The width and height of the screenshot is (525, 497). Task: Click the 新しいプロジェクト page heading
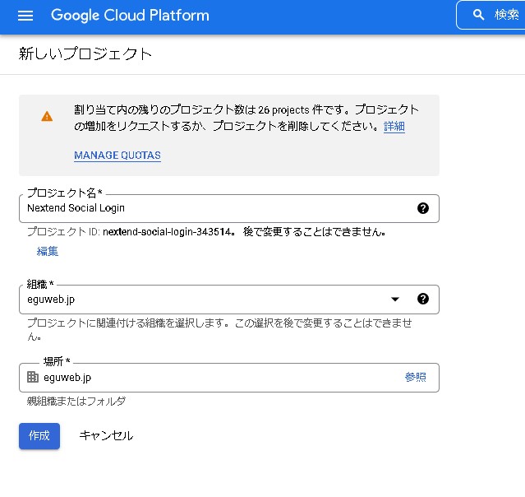tap(85, 54)
